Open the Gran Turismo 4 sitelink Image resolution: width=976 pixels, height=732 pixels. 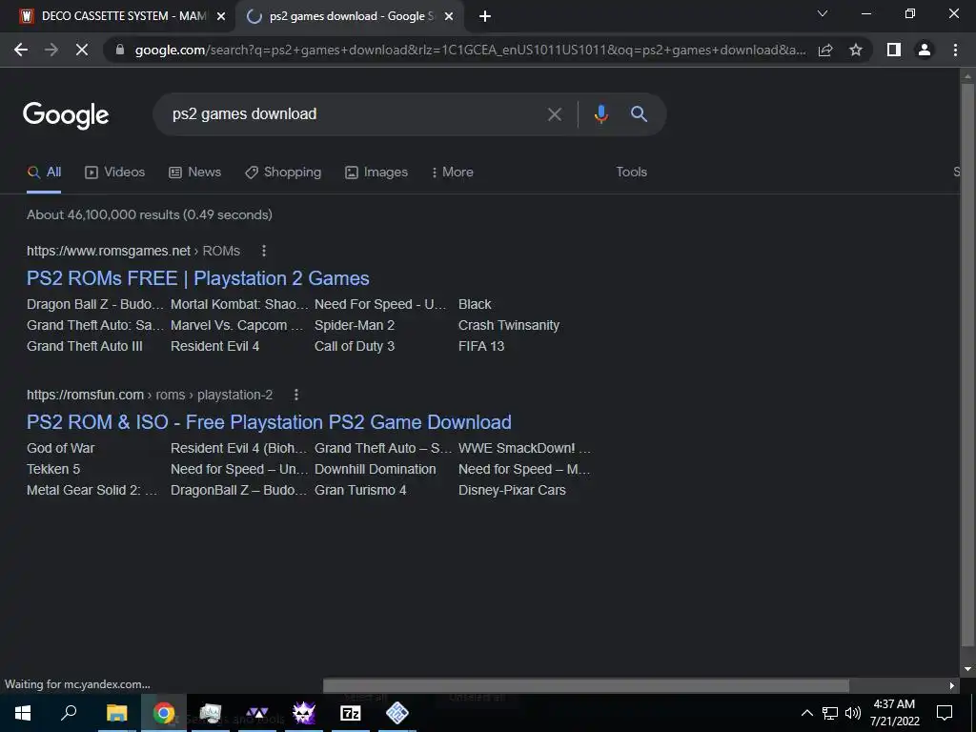coord(360,491)
